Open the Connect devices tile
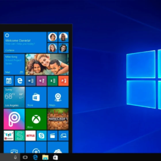The height and width of the screenshot is (161, 161). [x=63, y=135]
